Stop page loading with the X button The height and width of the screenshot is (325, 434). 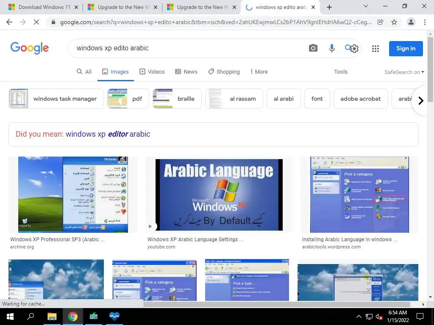click(x=36, y=22)
